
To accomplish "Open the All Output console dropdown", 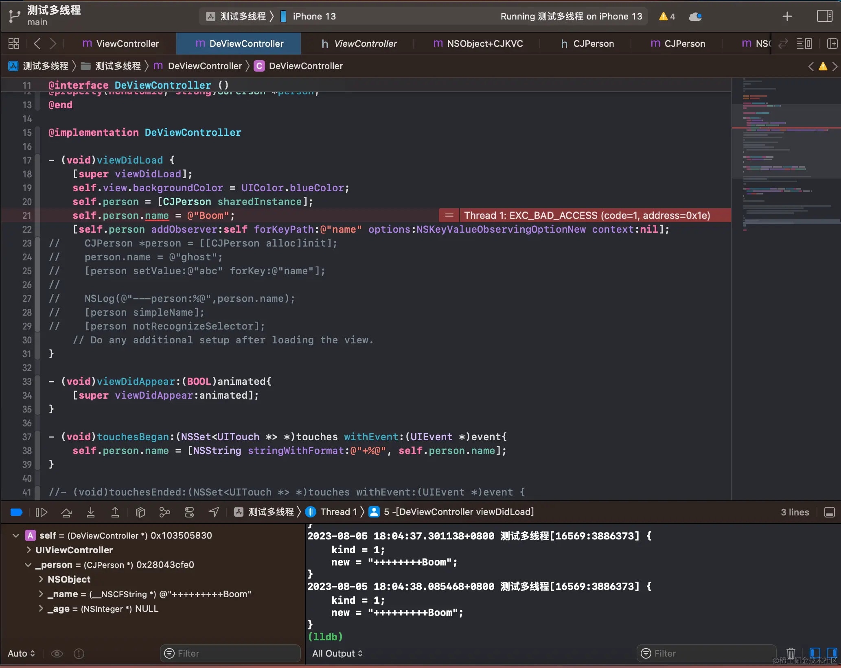I will [337, 654].
